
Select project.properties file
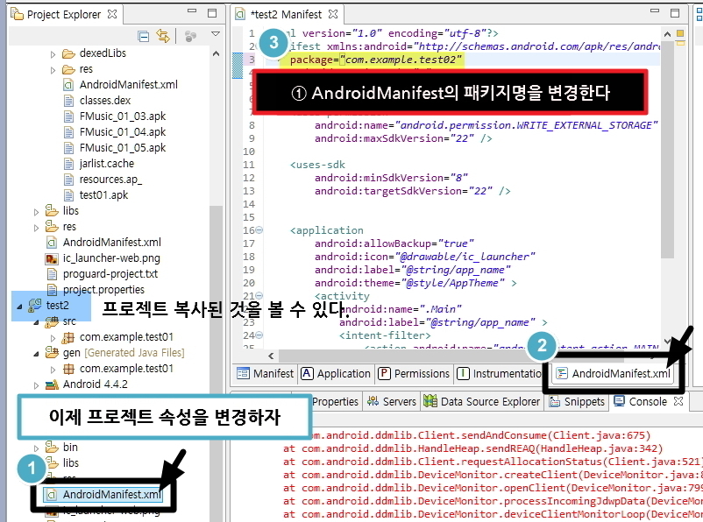(x=103, y=289)
